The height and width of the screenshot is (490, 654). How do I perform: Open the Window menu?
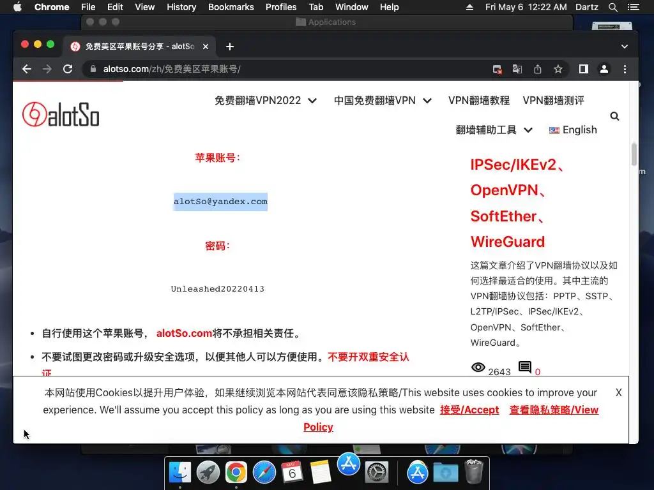pos(352,7)
